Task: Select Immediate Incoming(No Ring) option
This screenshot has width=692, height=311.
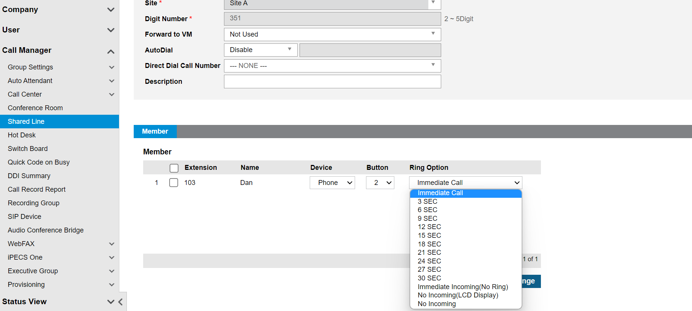Action: (x=462, y=287)
